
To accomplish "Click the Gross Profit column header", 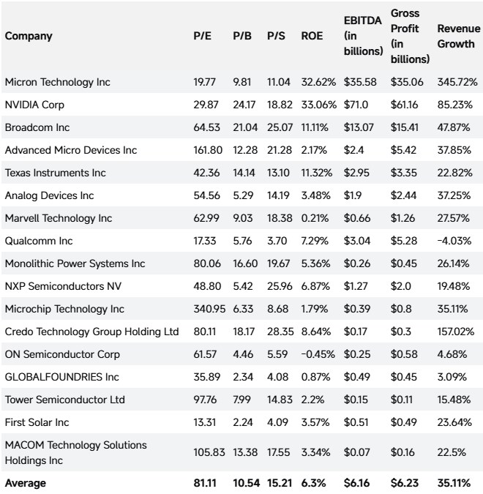I will coord(410,37).
